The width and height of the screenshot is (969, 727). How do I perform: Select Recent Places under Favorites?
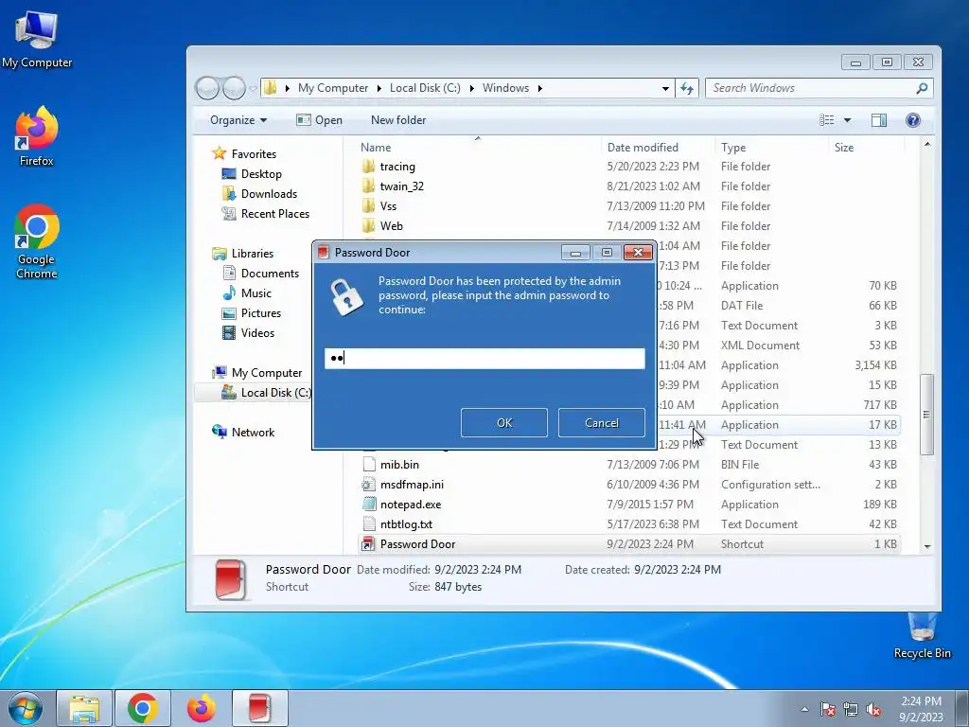click(x=266, y=213)
